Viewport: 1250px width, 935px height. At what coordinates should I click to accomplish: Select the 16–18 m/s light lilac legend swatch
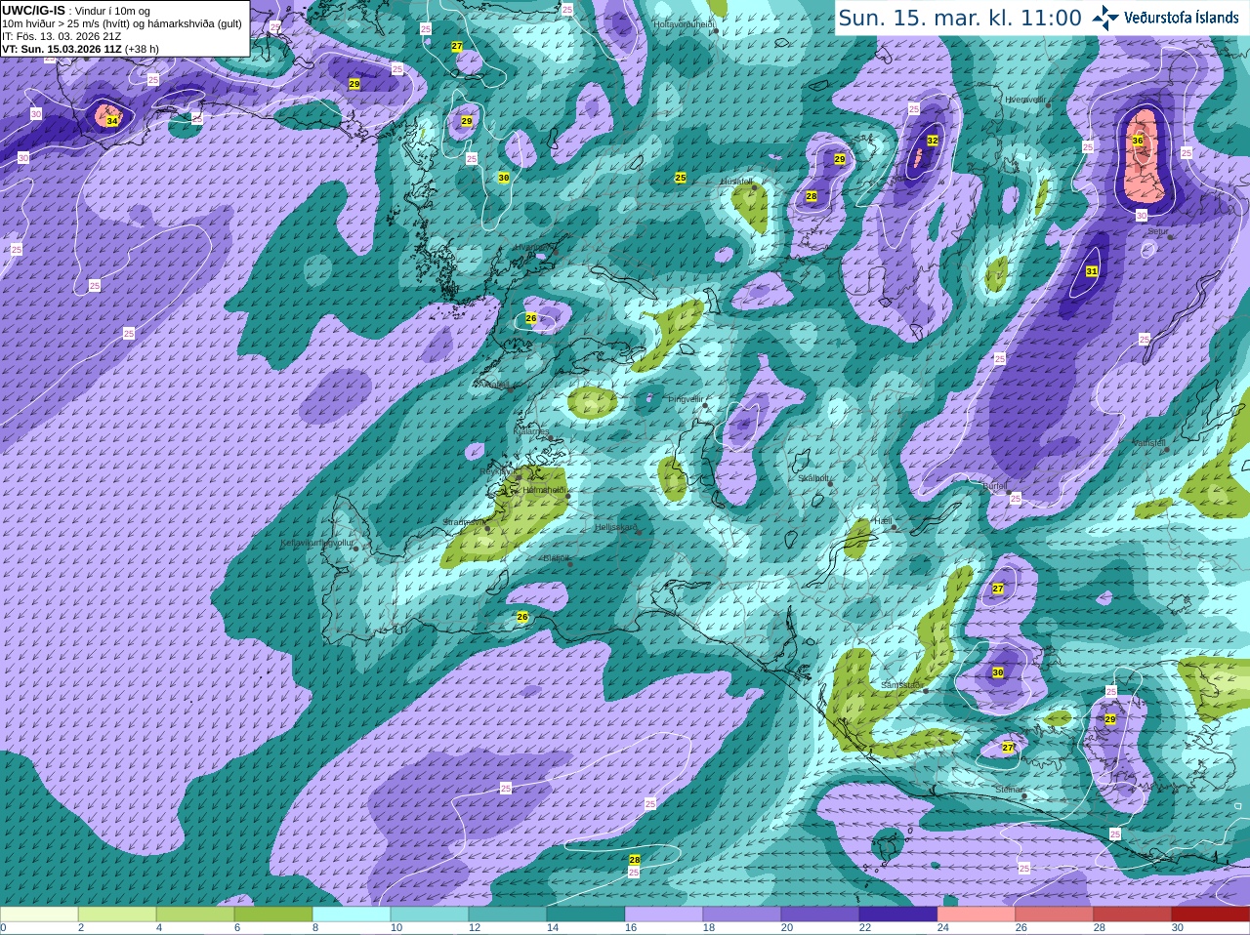coord(664,915)
